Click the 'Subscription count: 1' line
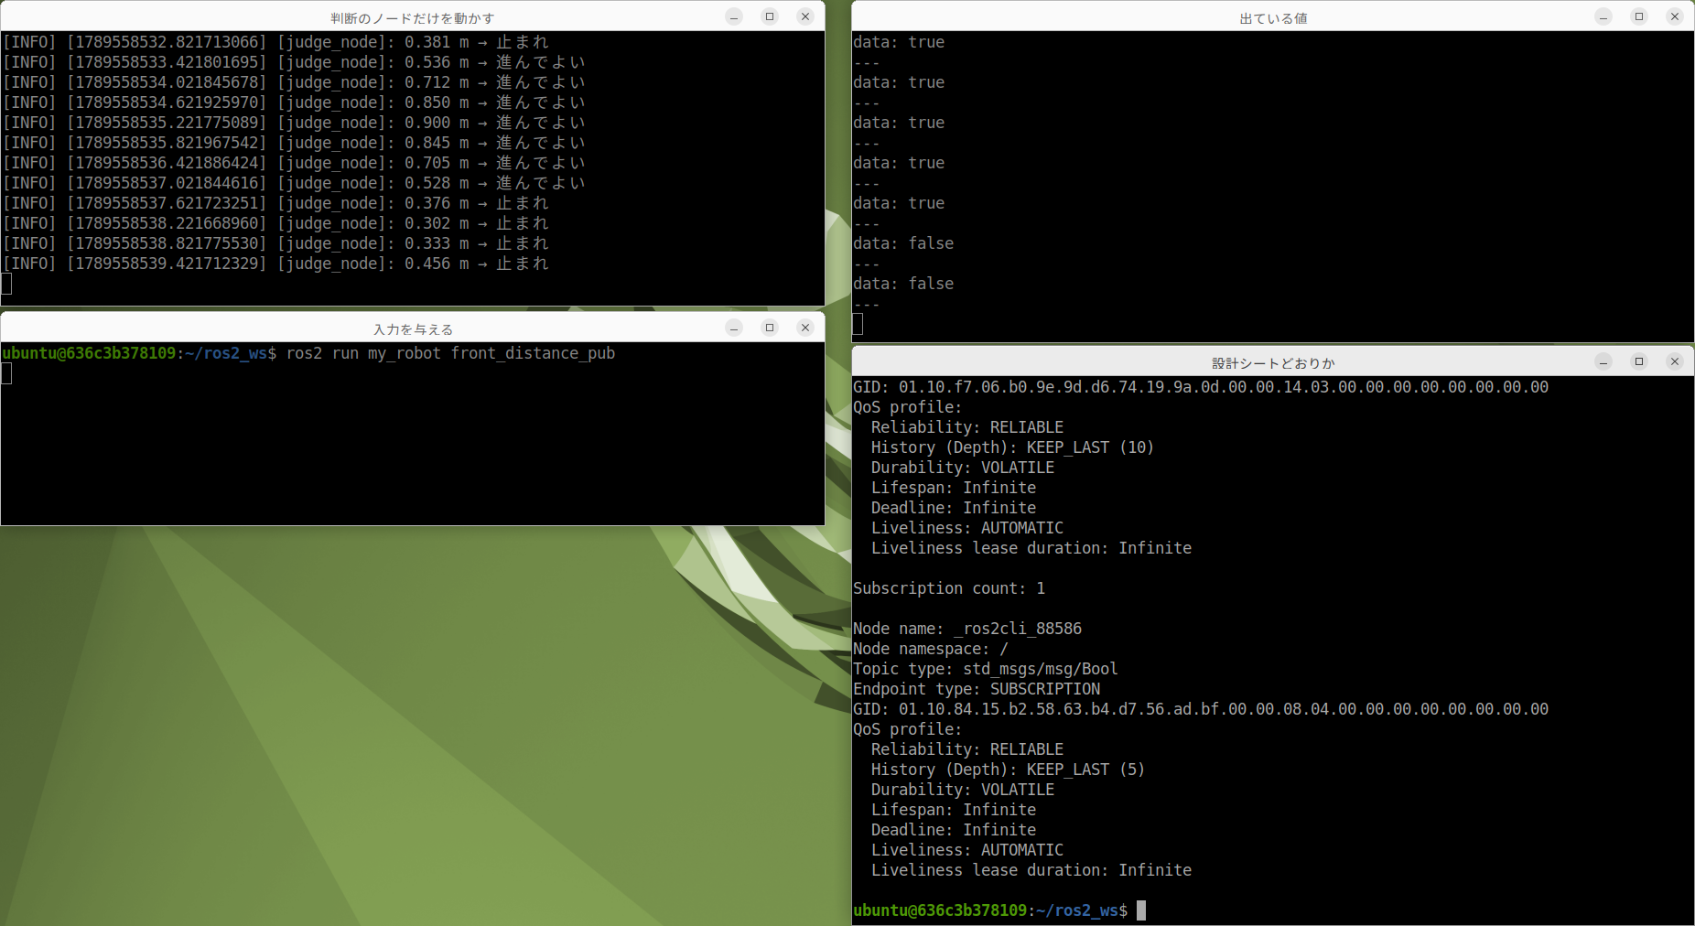This screenshot has width=1695, height=926. pyautogui.click(x=949, y=588)
